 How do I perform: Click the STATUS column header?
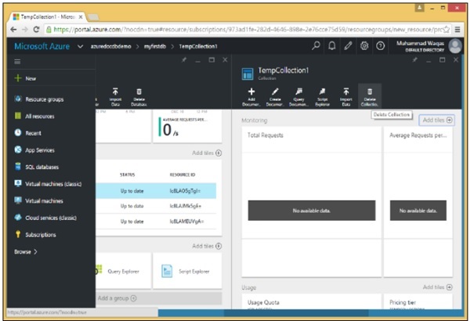(x=127, y=175)
